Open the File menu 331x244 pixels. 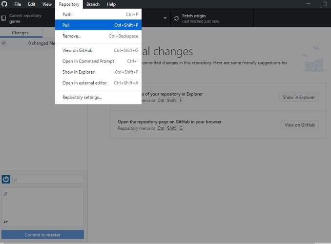pyautogui.click(x=18, y=4)
